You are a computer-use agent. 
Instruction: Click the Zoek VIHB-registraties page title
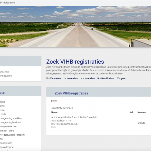[75, 62]
